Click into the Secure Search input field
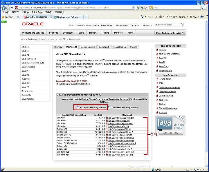Screen dimensions: 209x172 click(169, 25)
